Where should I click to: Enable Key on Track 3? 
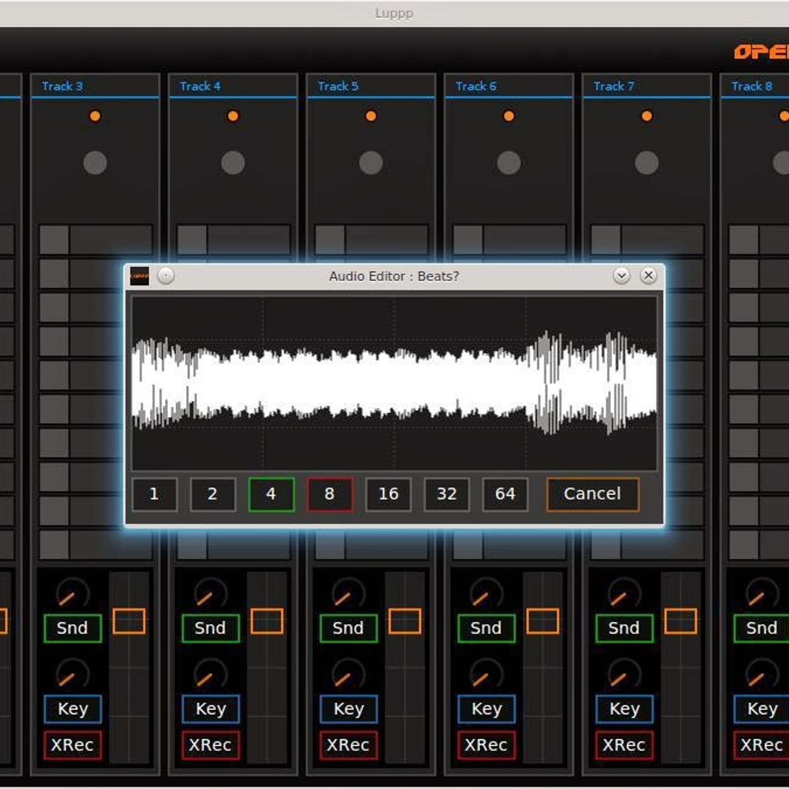[72, 709]
